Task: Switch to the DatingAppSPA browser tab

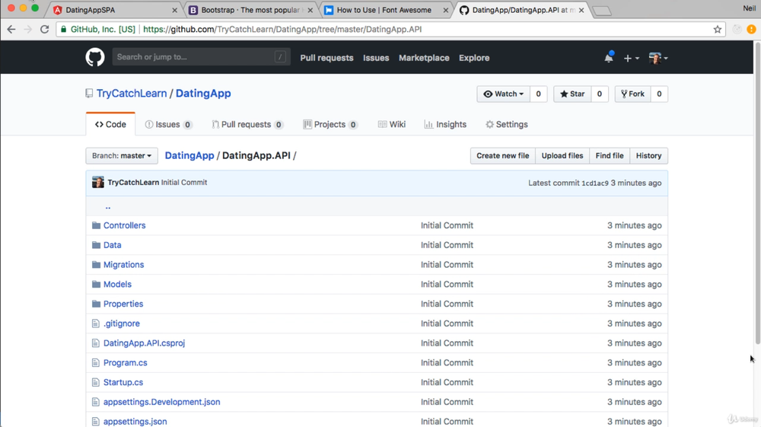Action: [x=115, y=10]
